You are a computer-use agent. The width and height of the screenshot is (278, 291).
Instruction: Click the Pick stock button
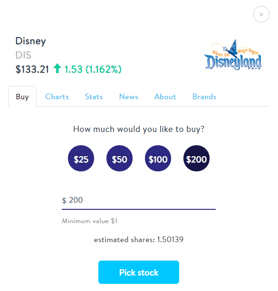(139, 272)
